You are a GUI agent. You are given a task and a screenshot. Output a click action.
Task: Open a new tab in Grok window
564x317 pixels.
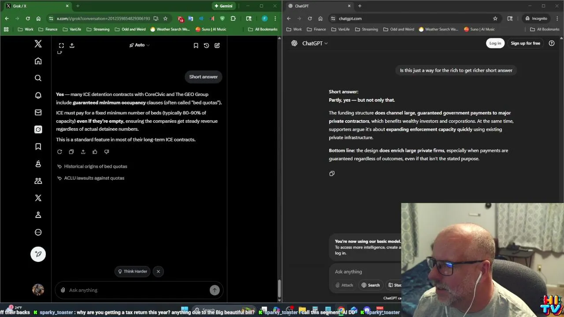coord(78,6)
